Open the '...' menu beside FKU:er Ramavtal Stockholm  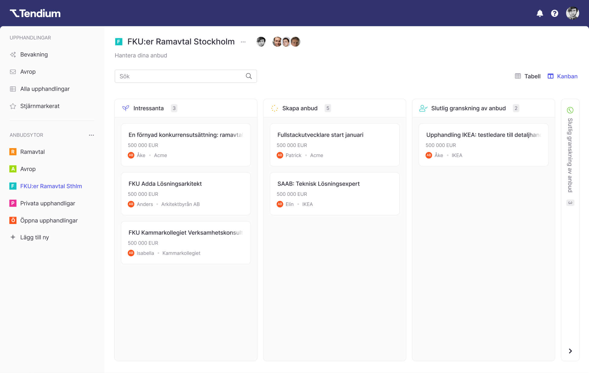tap(243, 42)
